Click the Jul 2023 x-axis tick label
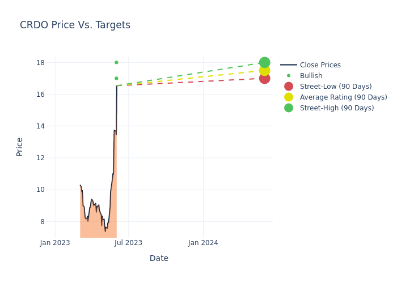The height and width of the screenshot is (283, 397). click(128, 243)
